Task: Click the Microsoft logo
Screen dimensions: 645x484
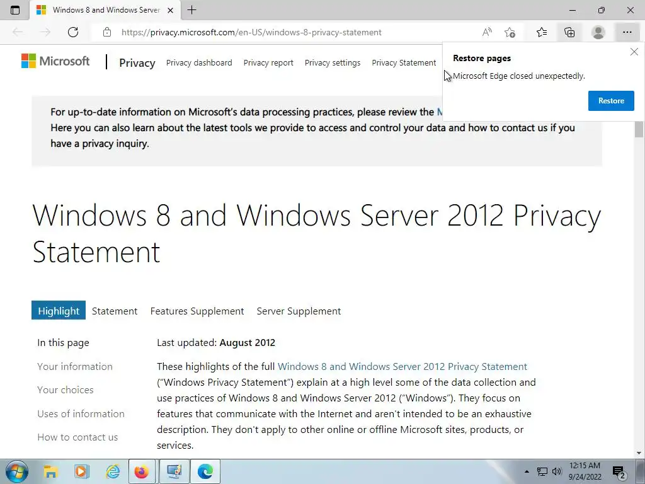Action: click(x=55, y=61)
